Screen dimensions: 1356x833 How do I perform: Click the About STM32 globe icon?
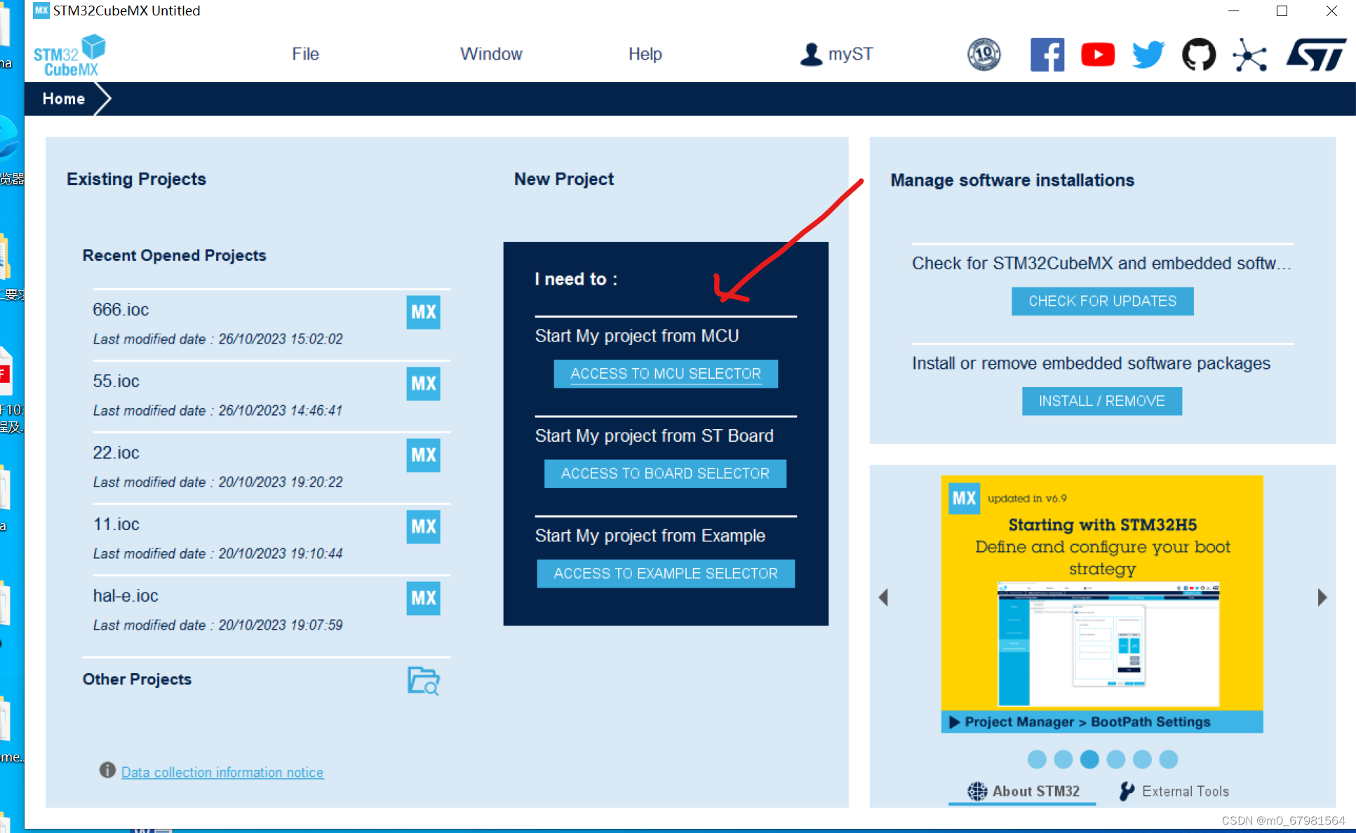click(x=977, y=792)
